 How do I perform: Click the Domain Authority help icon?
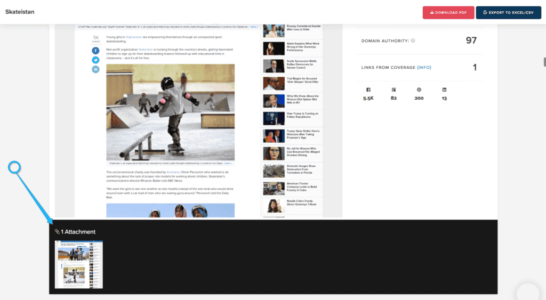pyautogui.click(x=413, y=40)
